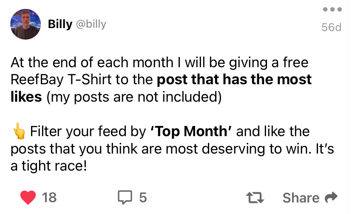Viewport: 352px width, 214px height.
Task: Click the Share label
Action: (301, 197)
